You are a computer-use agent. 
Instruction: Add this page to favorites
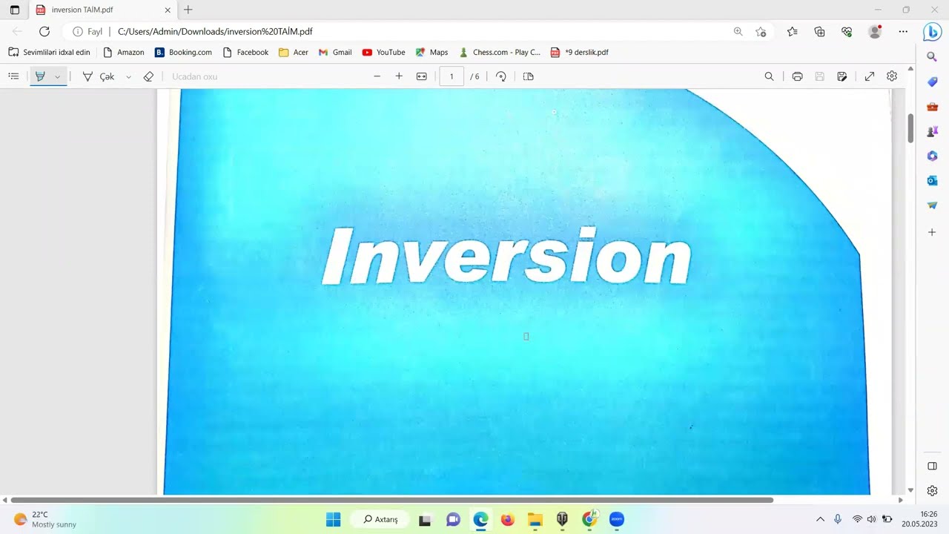(x=761, y=31)
